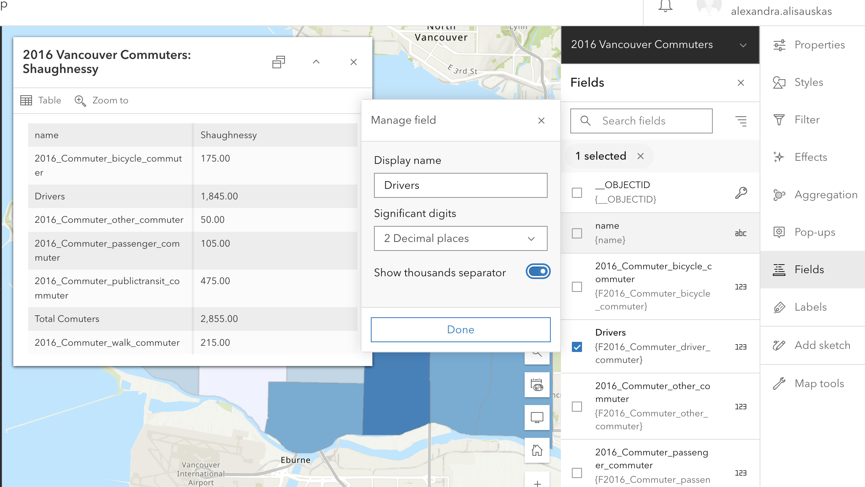Screen dimensions: 865x487
Task: Close the Shaughnessy pop-up
Action: click(x=354, y=62)
